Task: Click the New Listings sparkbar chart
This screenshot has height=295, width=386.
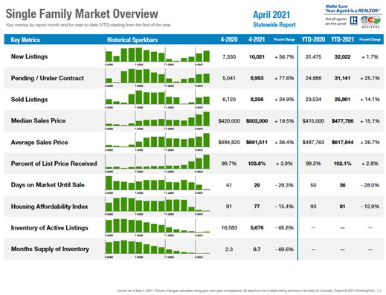Action: click(158, 56)
